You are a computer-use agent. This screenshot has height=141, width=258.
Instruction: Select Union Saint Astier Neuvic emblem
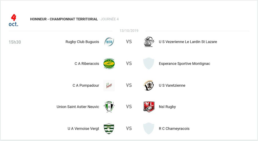coord(109,107)
